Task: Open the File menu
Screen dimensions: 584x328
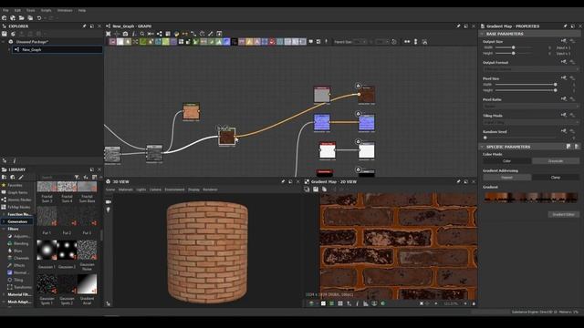Action: [5, 10]
